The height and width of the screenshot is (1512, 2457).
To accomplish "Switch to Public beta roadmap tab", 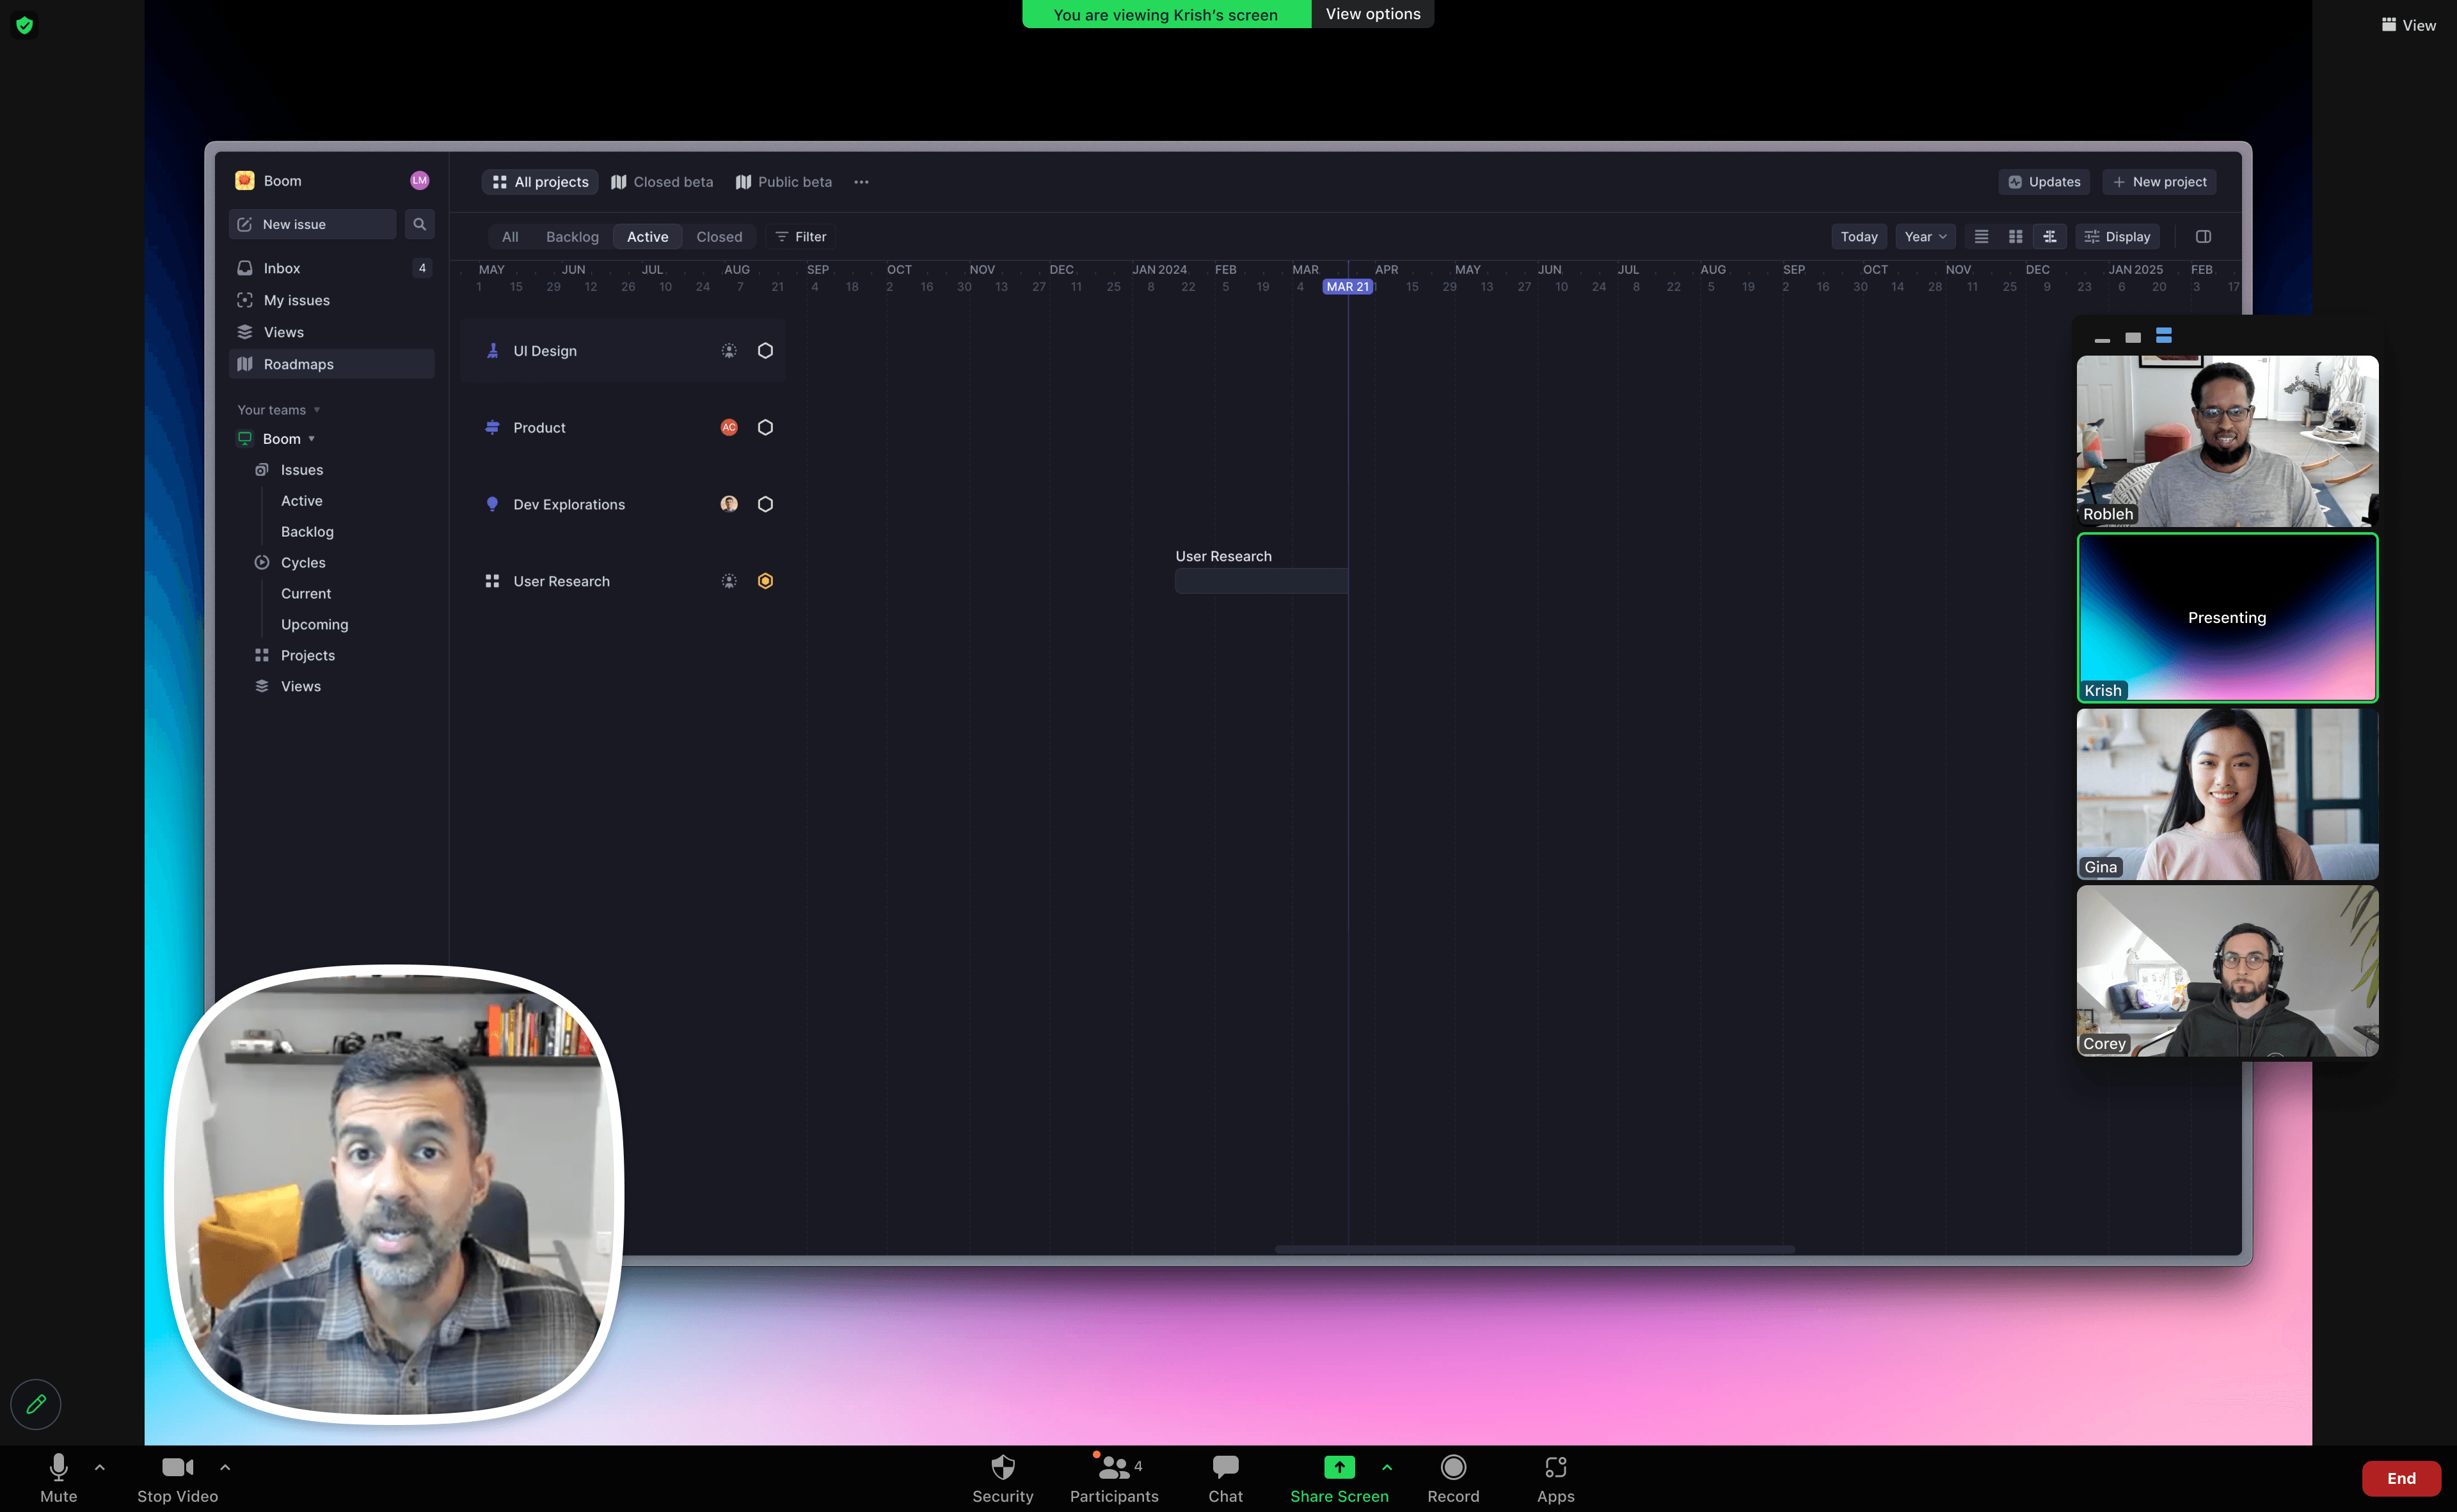I will coord(784,182).
